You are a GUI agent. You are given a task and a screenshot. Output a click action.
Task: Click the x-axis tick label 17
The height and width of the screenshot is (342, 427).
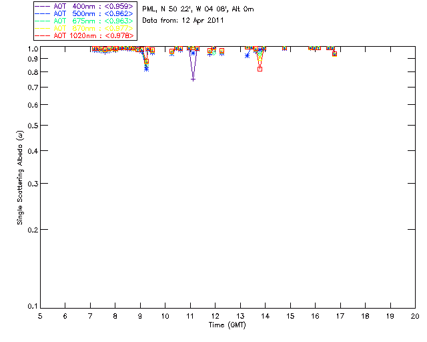[x=340, y=316]
